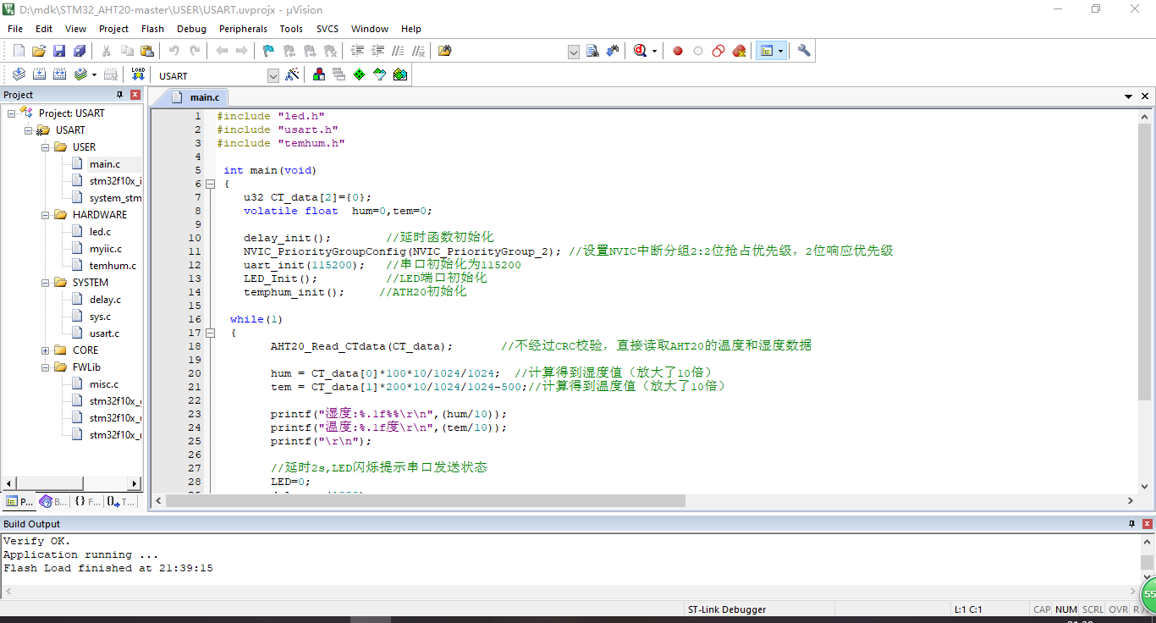Expand the CORE folder in project tree
Image resolution: width=1156 pixels, height=623 pixels.
point(45,350)
